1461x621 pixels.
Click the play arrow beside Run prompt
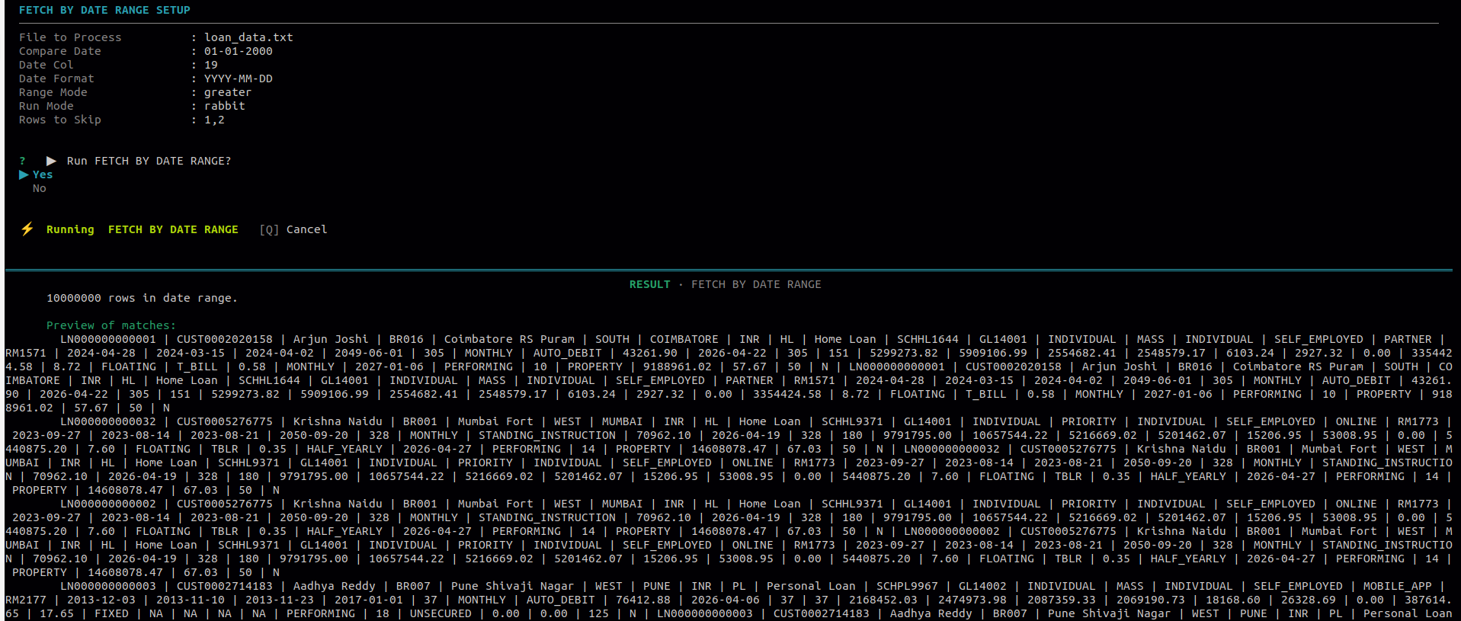(x=51, y=161)
